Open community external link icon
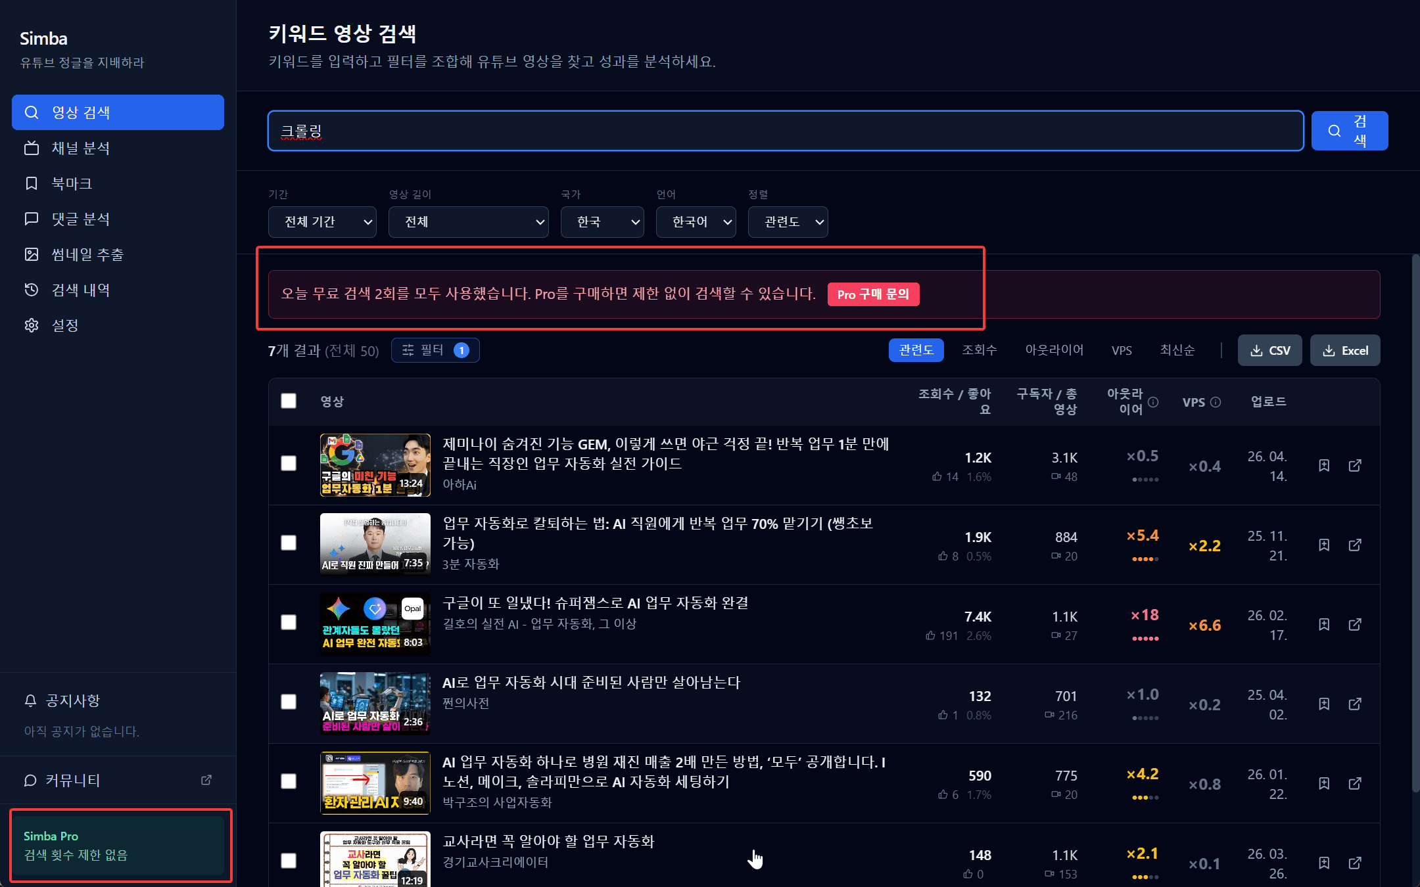Viewport: 1420px width, 887px height. (x=206, y=780)
